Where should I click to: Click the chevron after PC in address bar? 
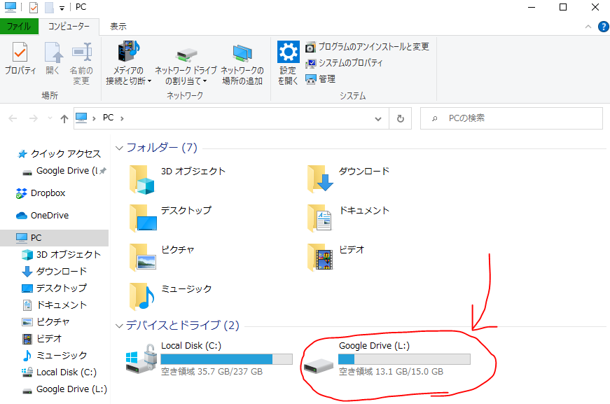point(122,118)
